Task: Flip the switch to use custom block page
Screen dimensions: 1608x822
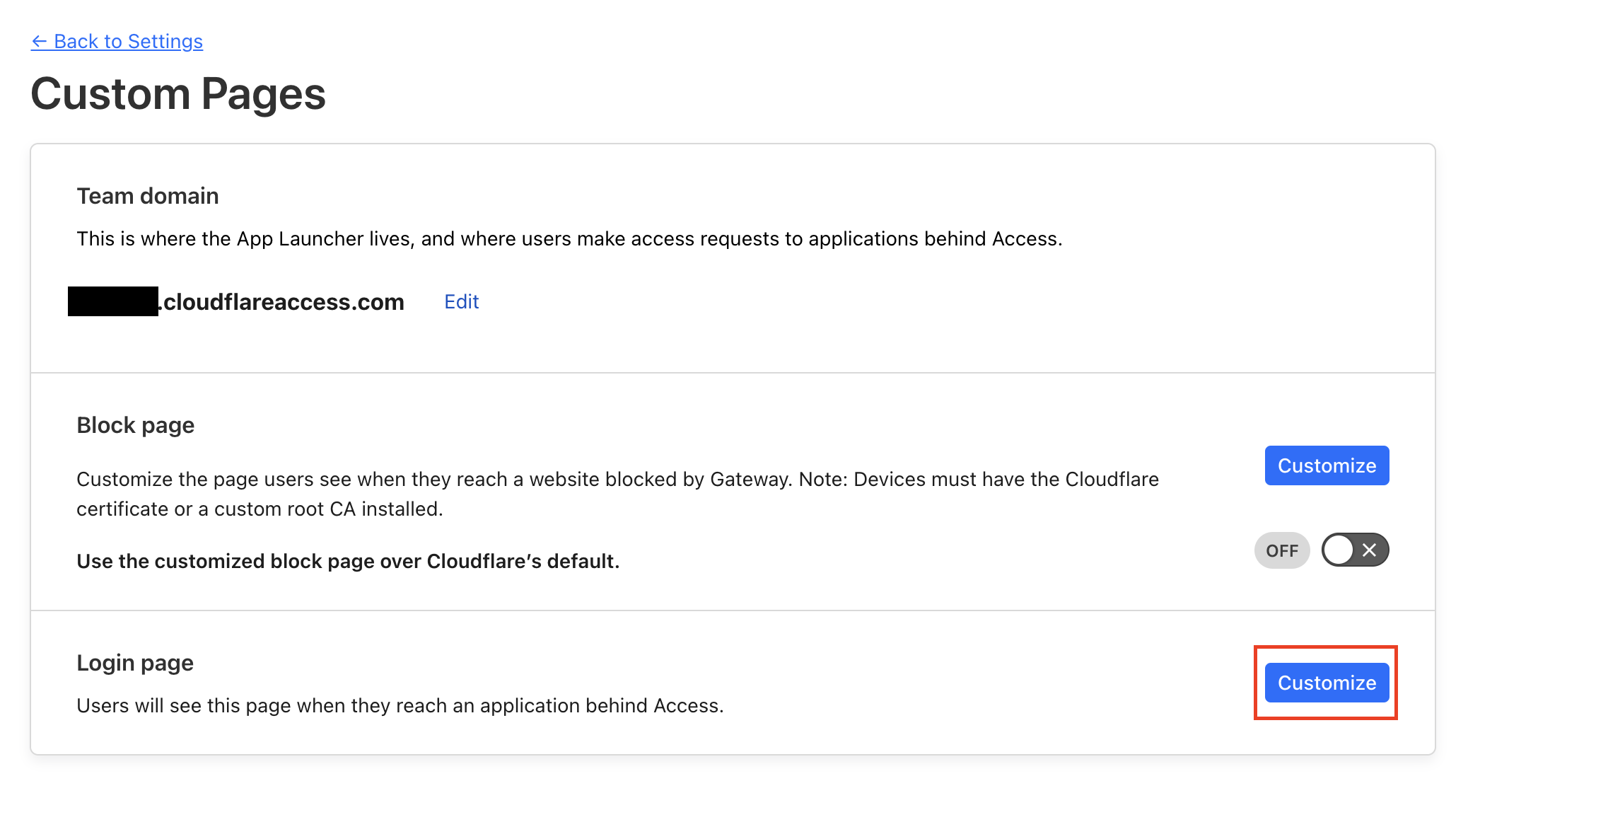Action: coord(1354,550)
